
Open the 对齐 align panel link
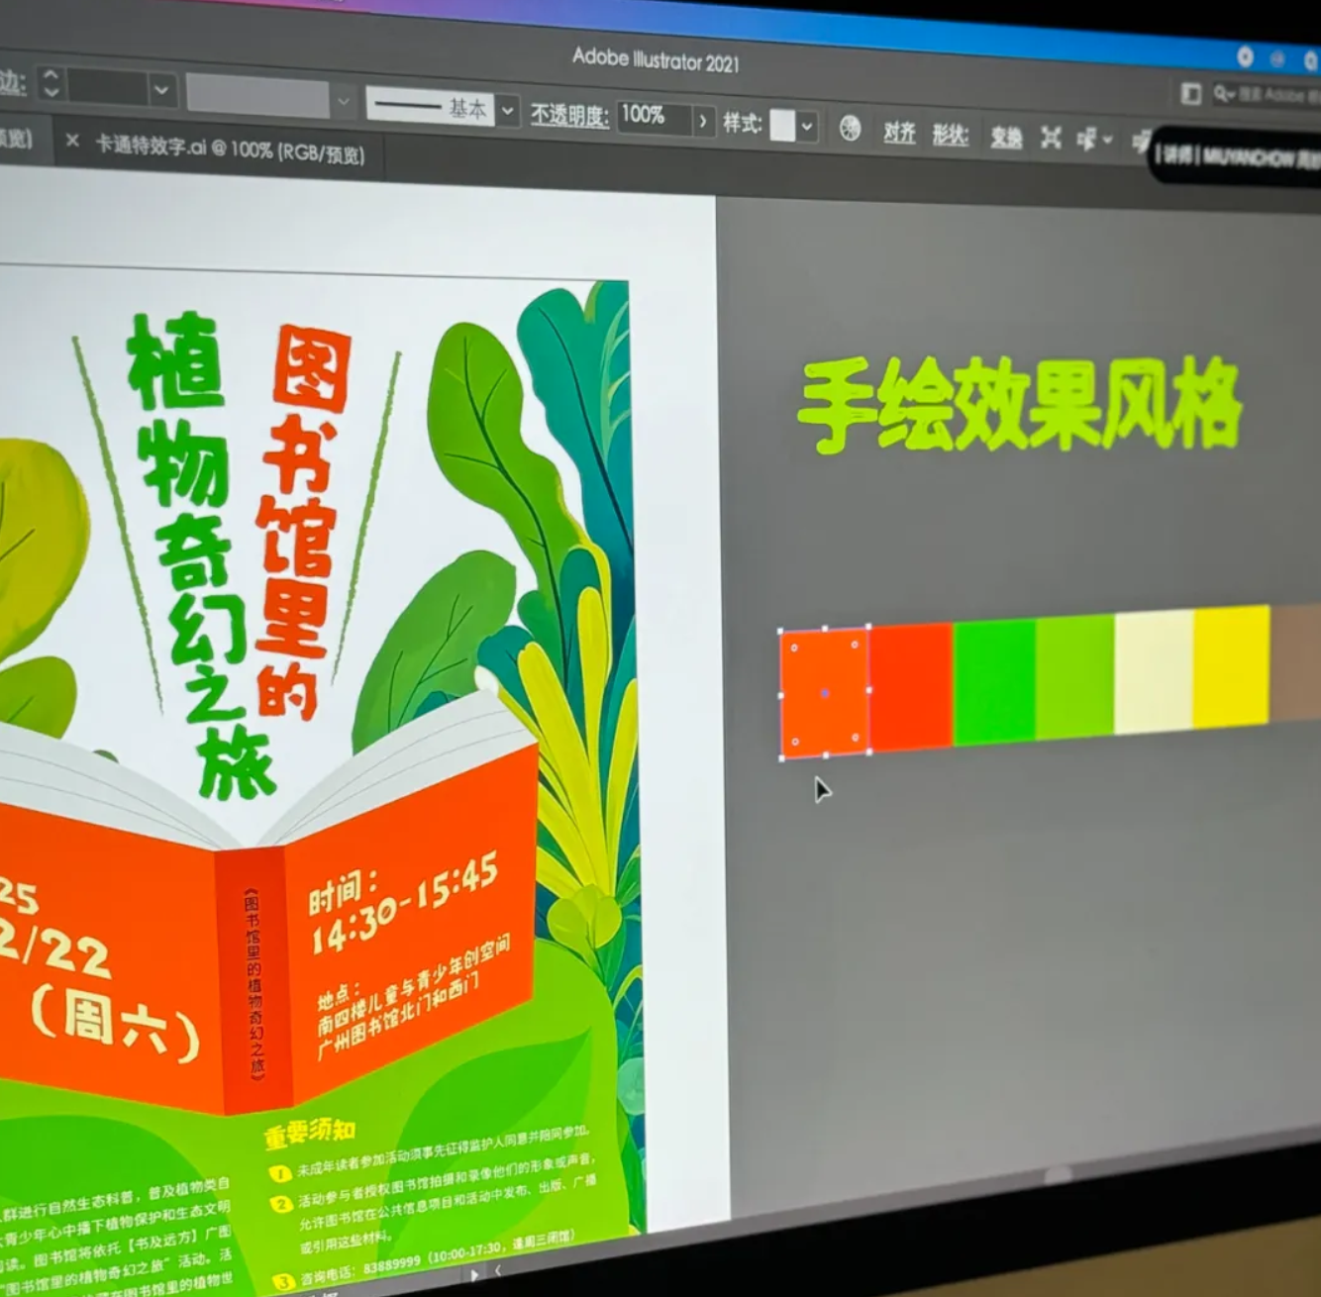pos(898,133)
